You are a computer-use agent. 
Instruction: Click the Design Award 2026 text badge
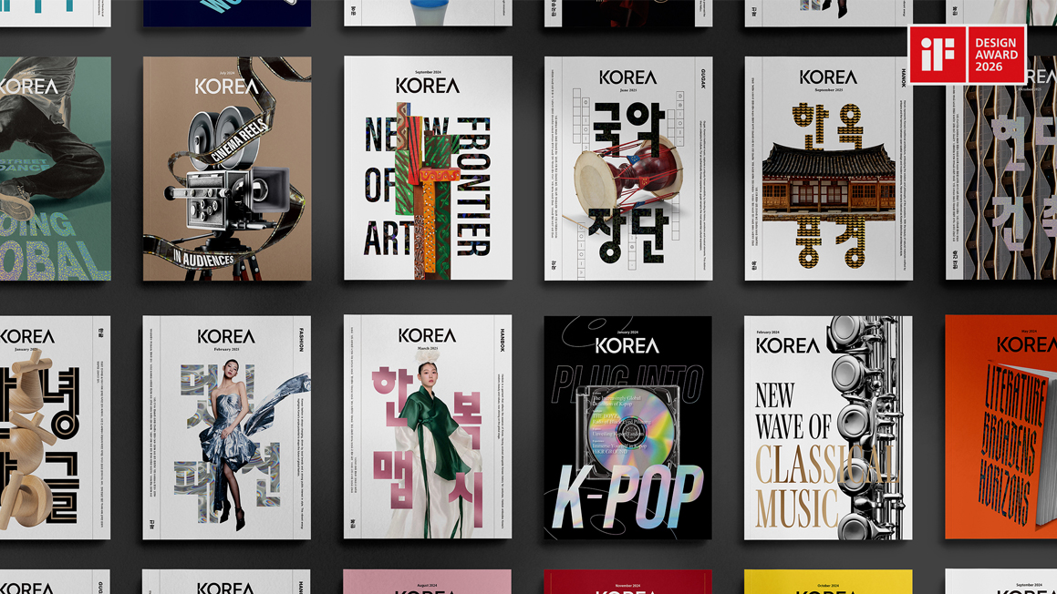tap(995, 55)
